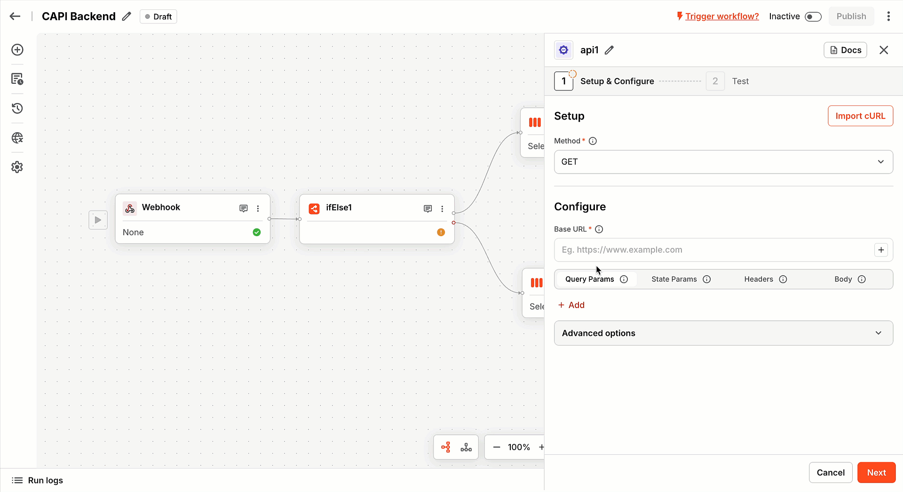Open the top-right three-dot overflow menu
This screenshot has width=903, height=492.
pyautogui.click(x=888, y=16)
